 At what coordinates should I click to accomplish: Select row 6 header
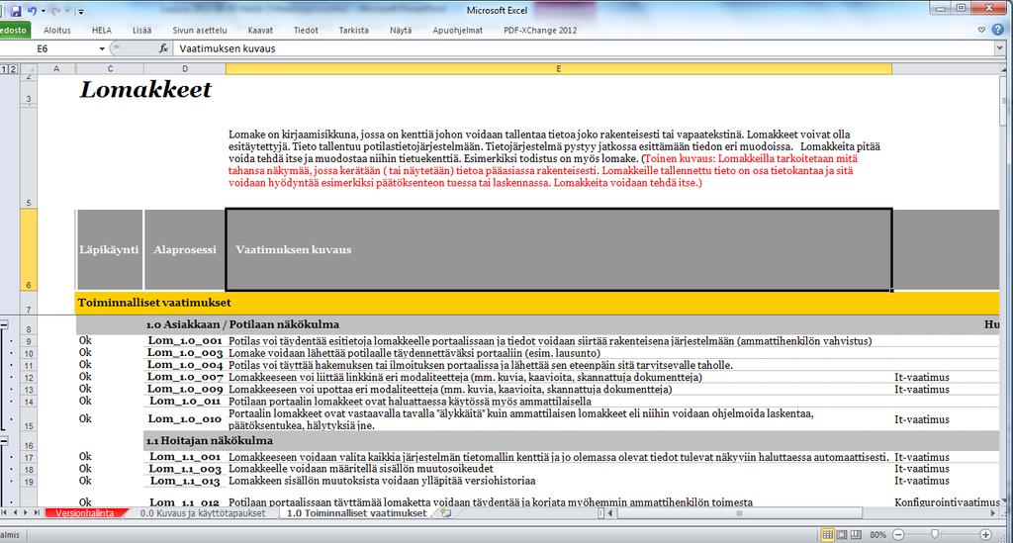pos(29,250)
